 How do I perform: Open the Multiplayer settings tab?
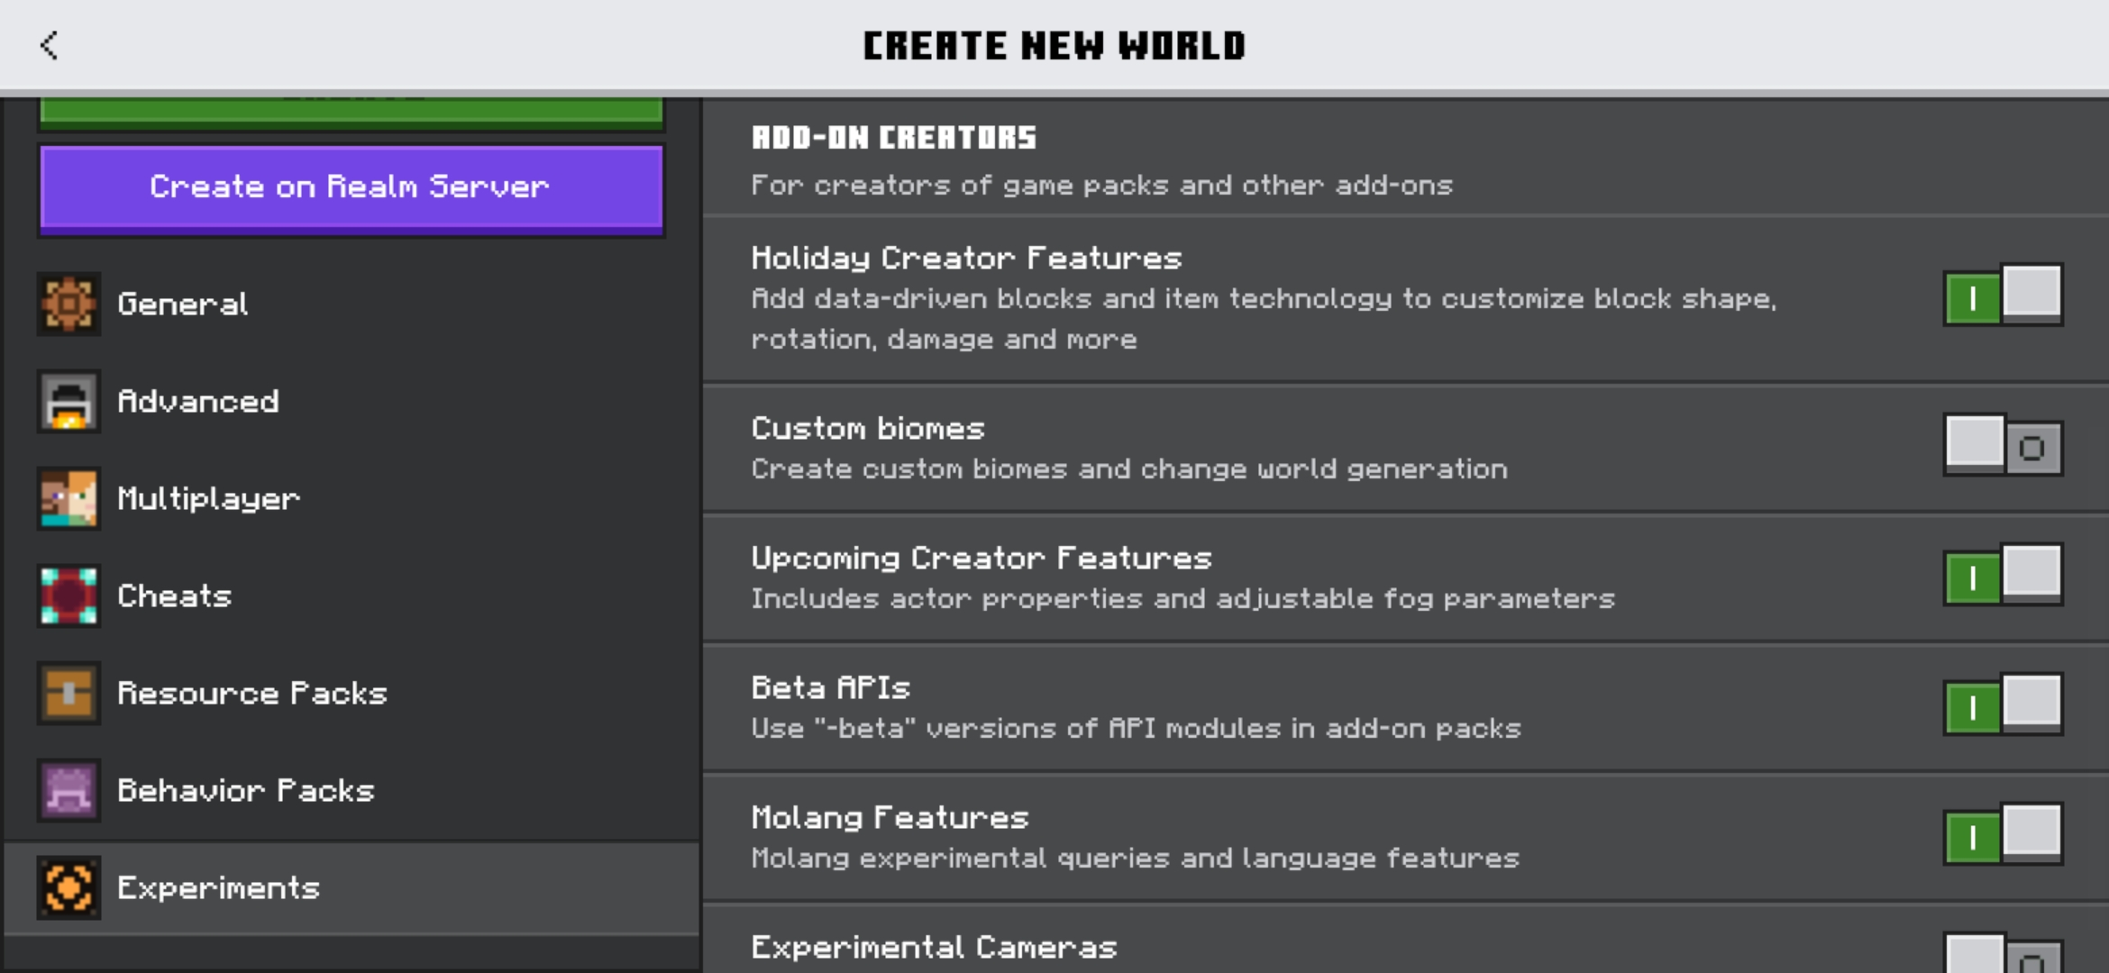209,498
